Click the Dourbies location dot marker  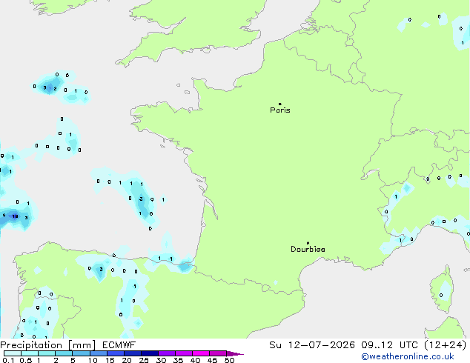pos(308,243)
